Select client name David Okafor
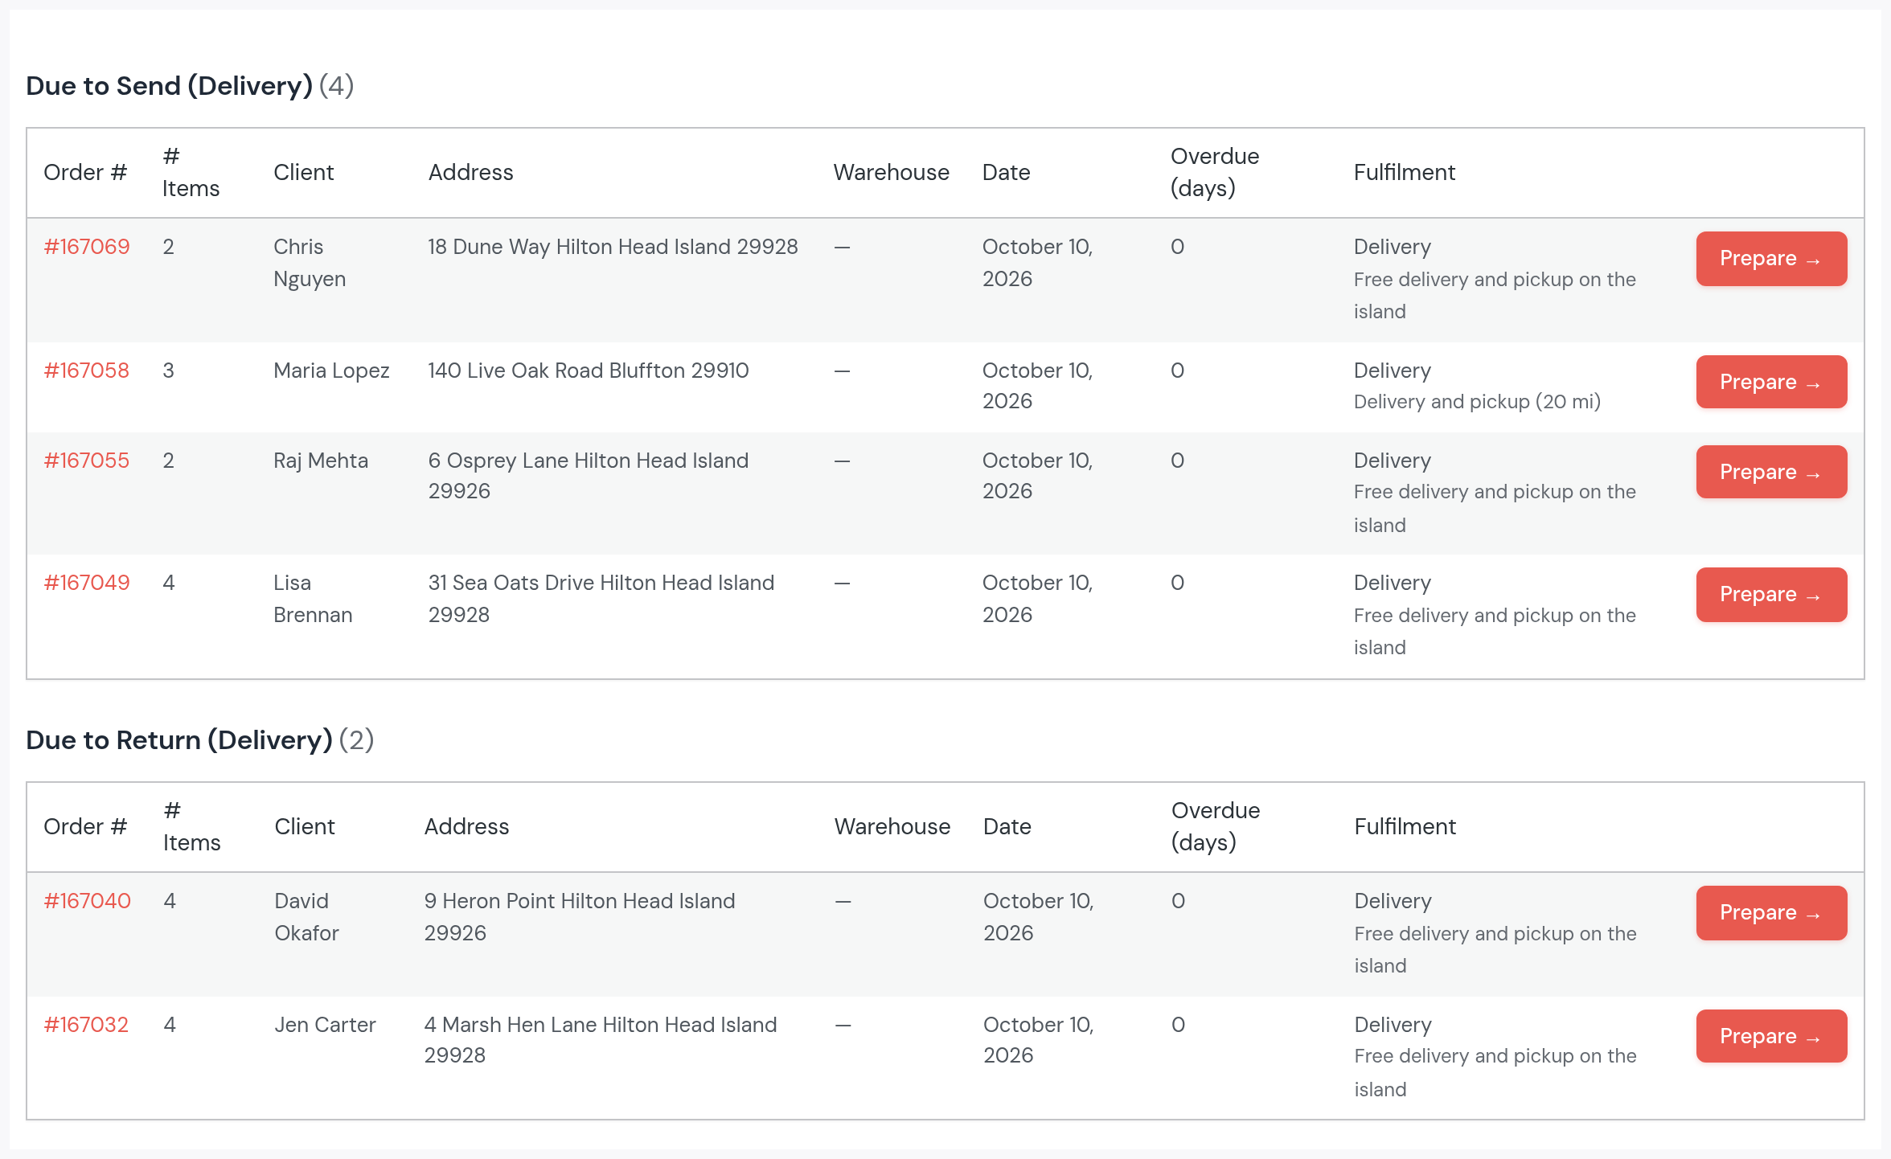This screenshot has width=1891, height=1159. [x=306, y=917]
